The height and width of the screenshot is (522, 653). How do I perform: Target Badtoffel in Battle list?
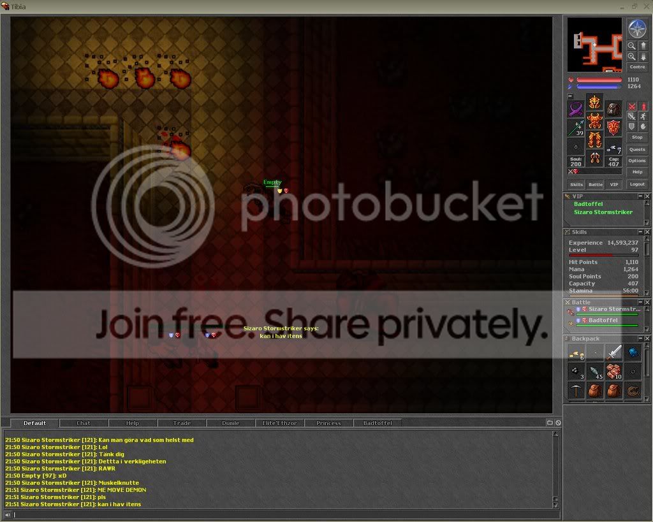point(604,322)
